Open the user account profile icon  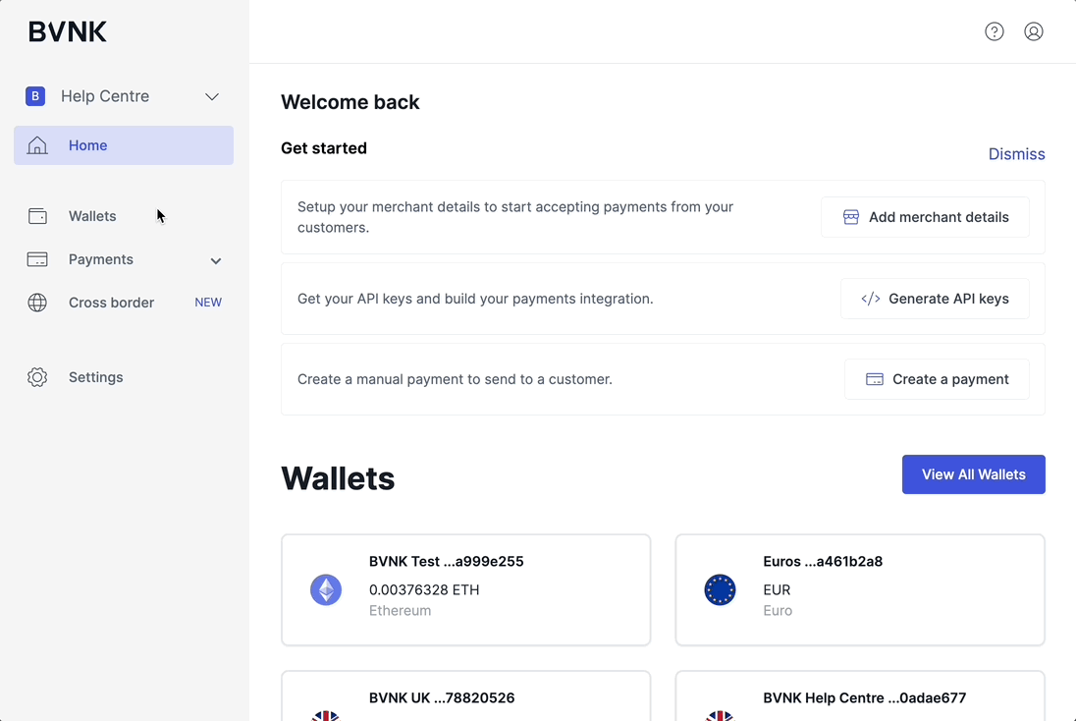1034,31
